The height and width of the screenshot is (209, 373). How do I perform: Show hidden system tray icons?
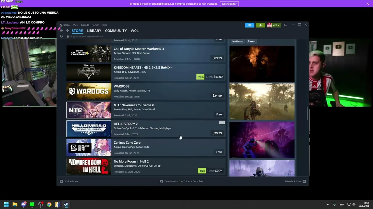[328, 204]
